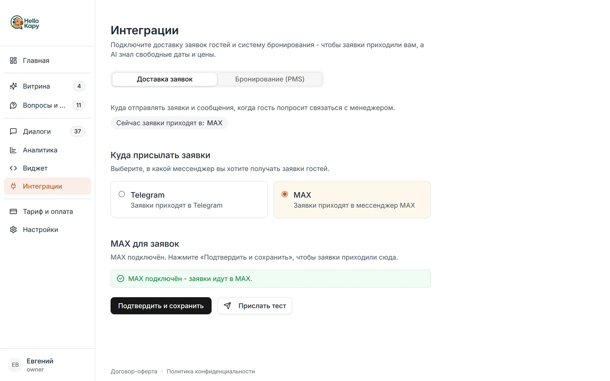610x381 pixels.
Task: Click the 'Интеграции' page title
Action: tap(144, 30)
